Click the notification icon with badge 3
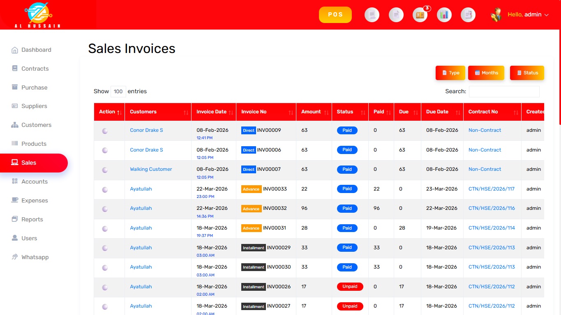 [x=420, y=15]
